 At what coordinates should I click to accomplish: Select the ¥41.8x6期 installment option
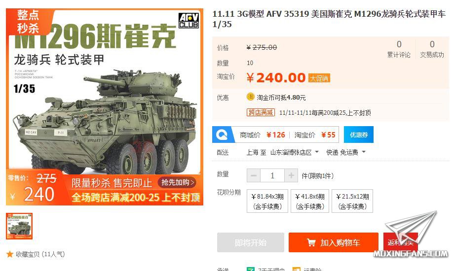pos(310,201)
